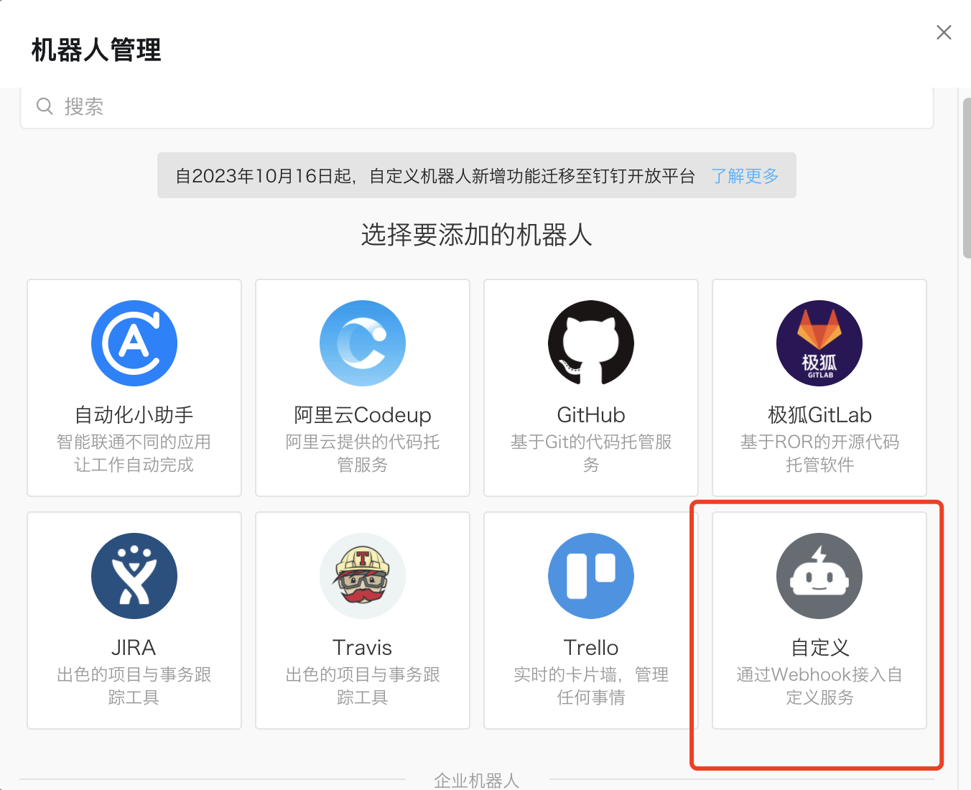Click the 阿里云Codeup card title
This screenshot has height=790, width=971.
point(363,415)
